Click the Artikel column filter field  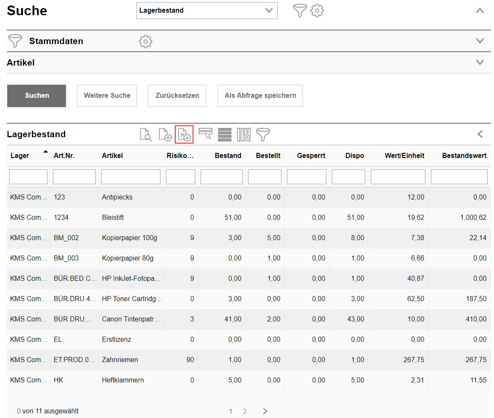point(130,177)
